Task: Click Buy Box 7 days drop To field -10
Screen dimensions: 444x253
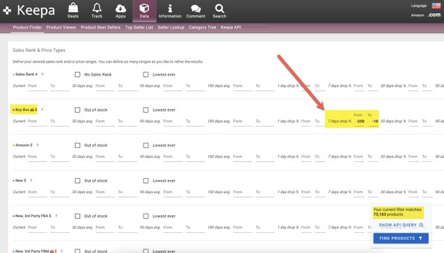Action: pyautogui.click(x=373, y=121)
